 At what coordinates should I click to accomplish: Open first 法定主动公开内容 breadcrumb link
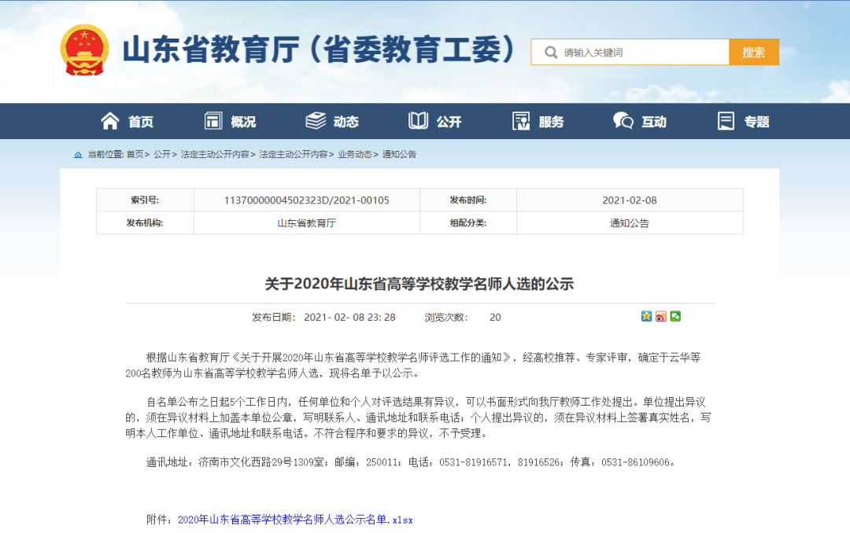point(215,154)
